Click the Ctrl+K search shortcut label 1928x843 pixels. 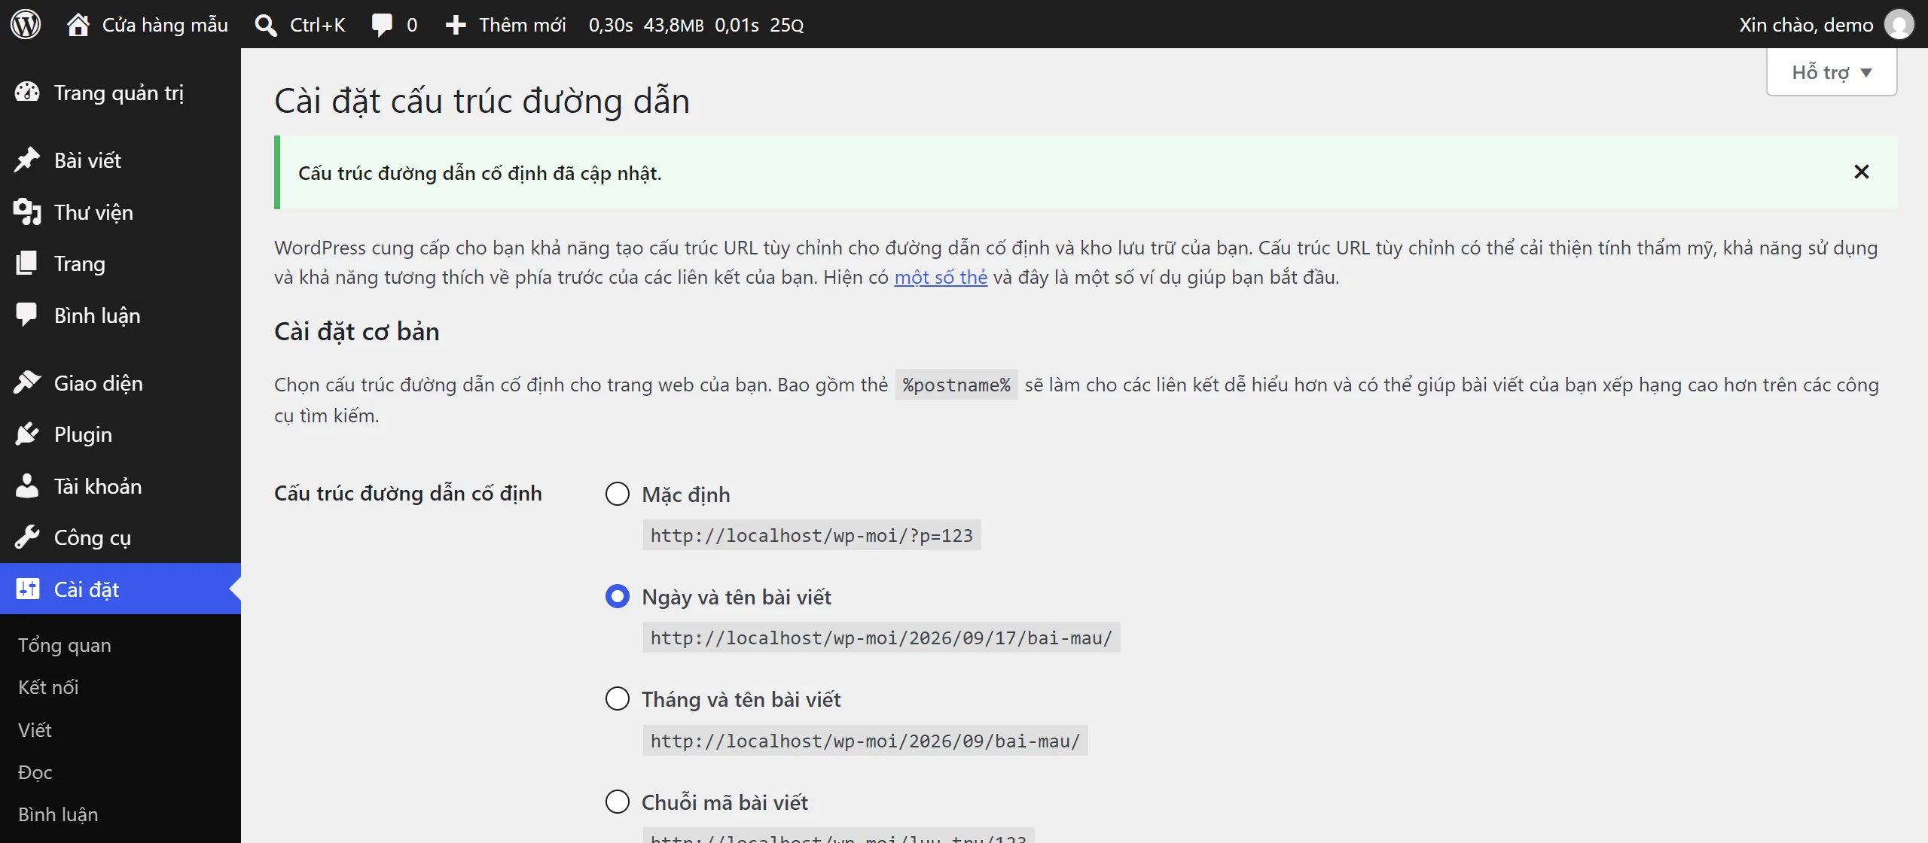point(317,25)
